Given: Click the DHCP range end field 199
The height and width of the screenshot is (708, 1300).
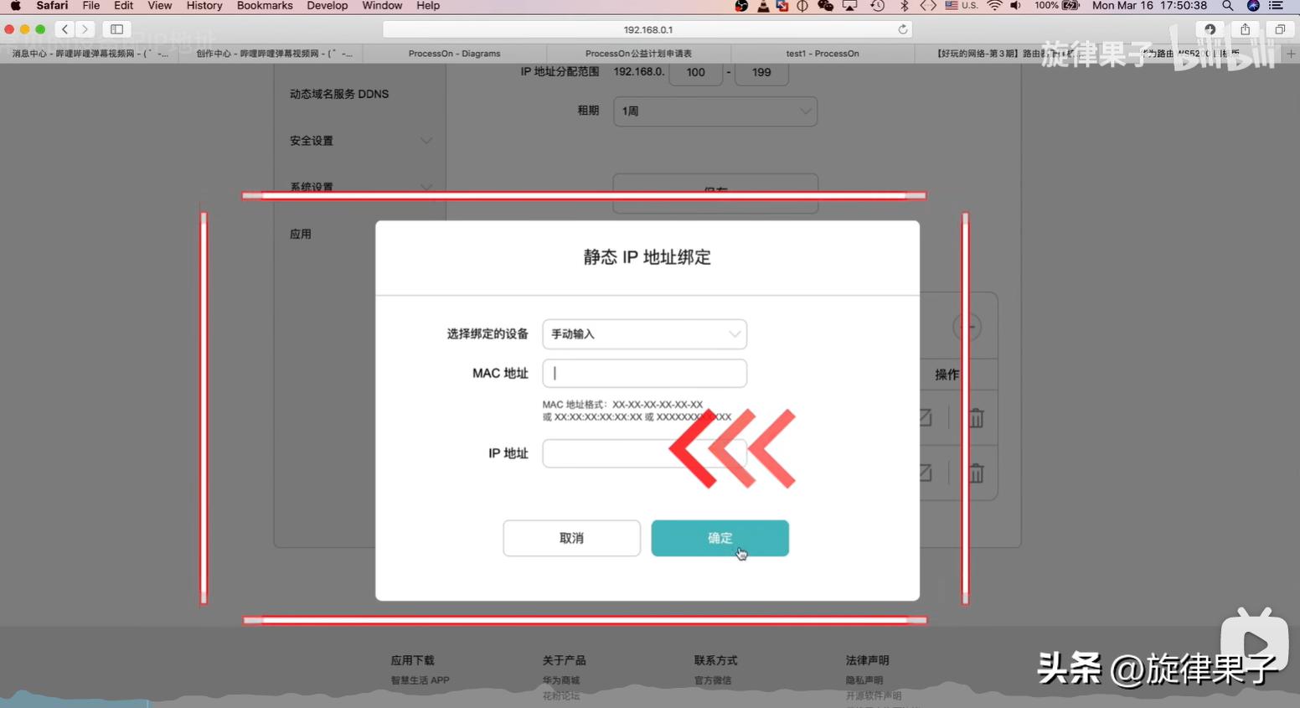Looking at the screenshot, I should pos(761,72).
